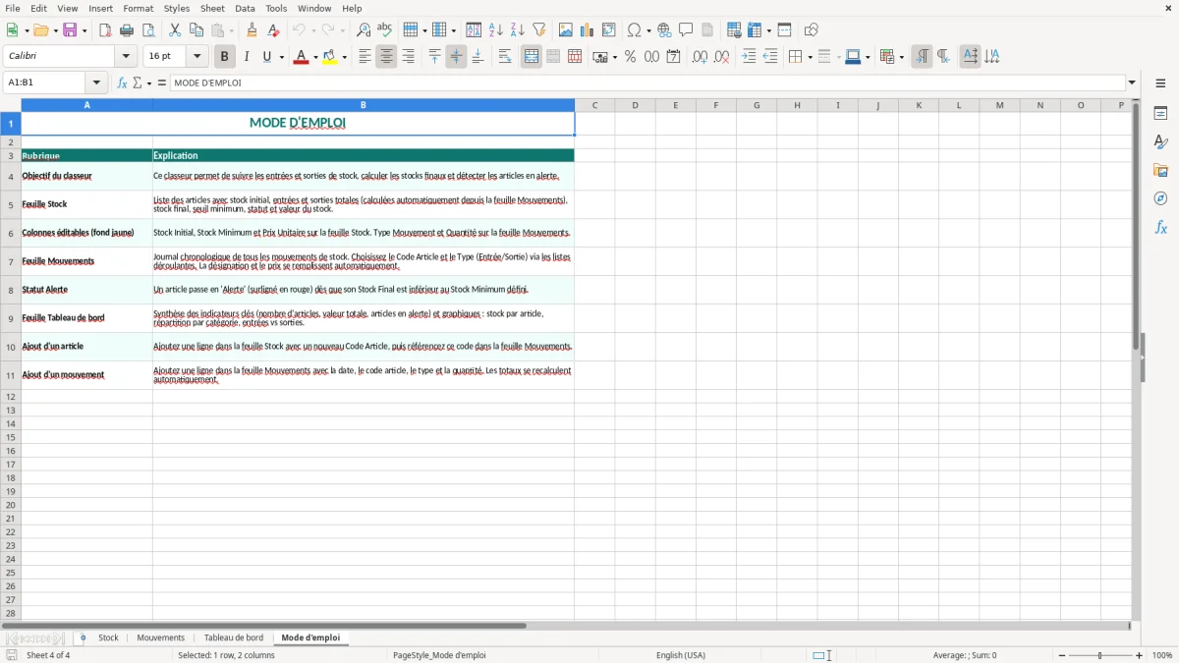Open Sidebar Gallery panel

tap(1160, 171)
